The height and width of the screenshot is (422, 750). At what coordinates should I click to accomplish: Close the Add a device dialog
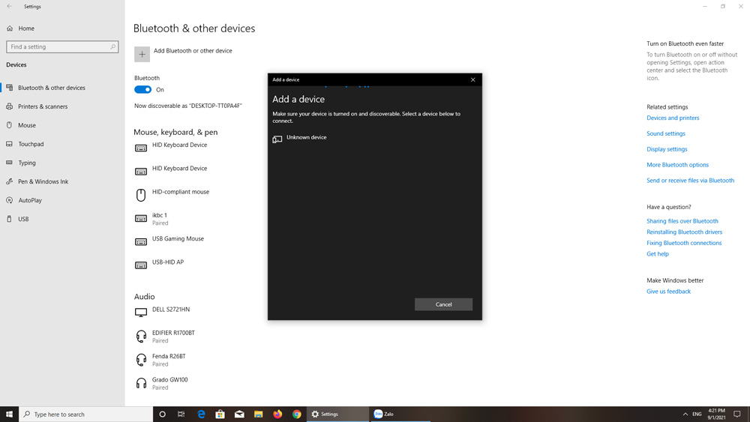[x=473, y=79]
